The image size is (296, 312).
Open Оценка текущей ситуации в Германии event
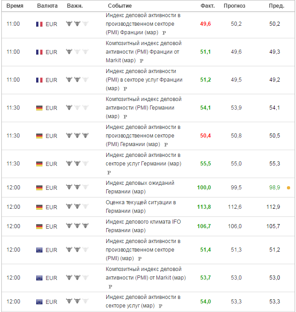pos(141,206)
